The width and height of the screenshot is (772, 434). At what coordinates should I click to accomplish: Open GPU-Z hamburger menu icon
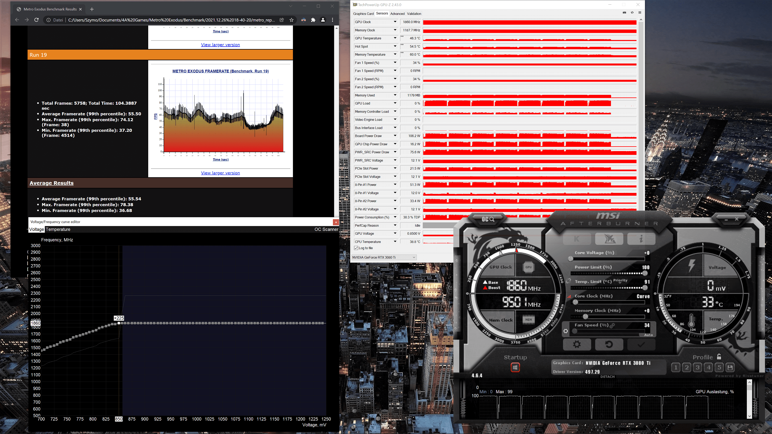point(640,13)
